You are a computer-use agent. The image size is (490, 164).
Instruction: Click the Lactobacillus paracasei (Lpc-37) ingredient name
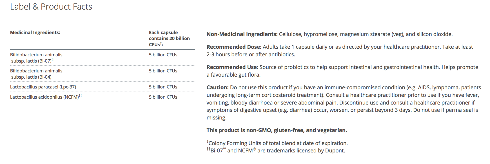point(43,87)
